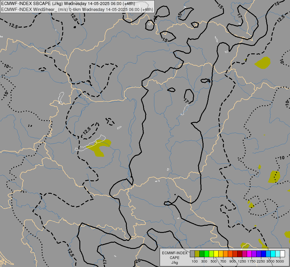Click the legend value 3000
The width and height of the screenshot is (290, 267).
click(270, 261)
